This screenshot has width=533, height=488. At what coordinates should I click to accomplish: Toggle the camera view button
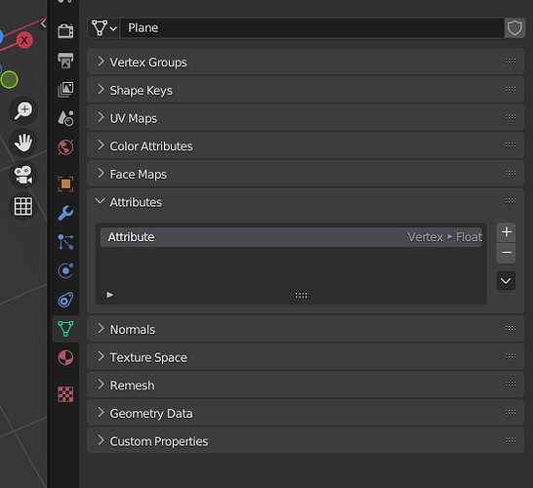point(23,175)
